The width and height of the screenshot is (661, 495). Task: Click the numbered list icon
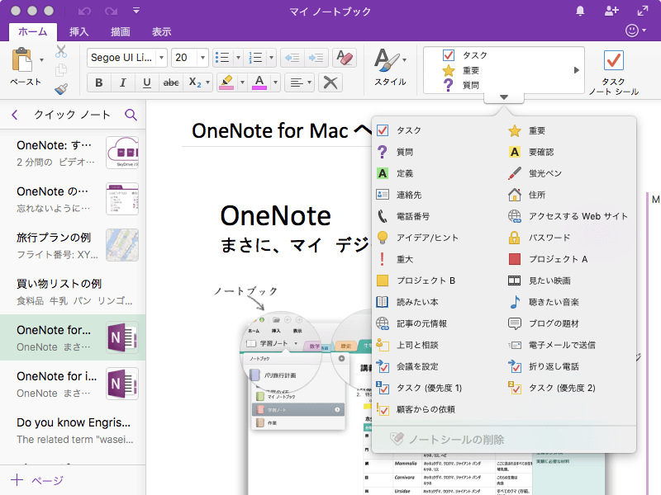(255, 57)
